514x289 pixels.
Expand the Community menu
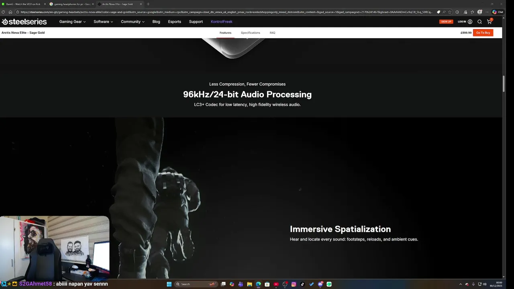click(133, 22)
